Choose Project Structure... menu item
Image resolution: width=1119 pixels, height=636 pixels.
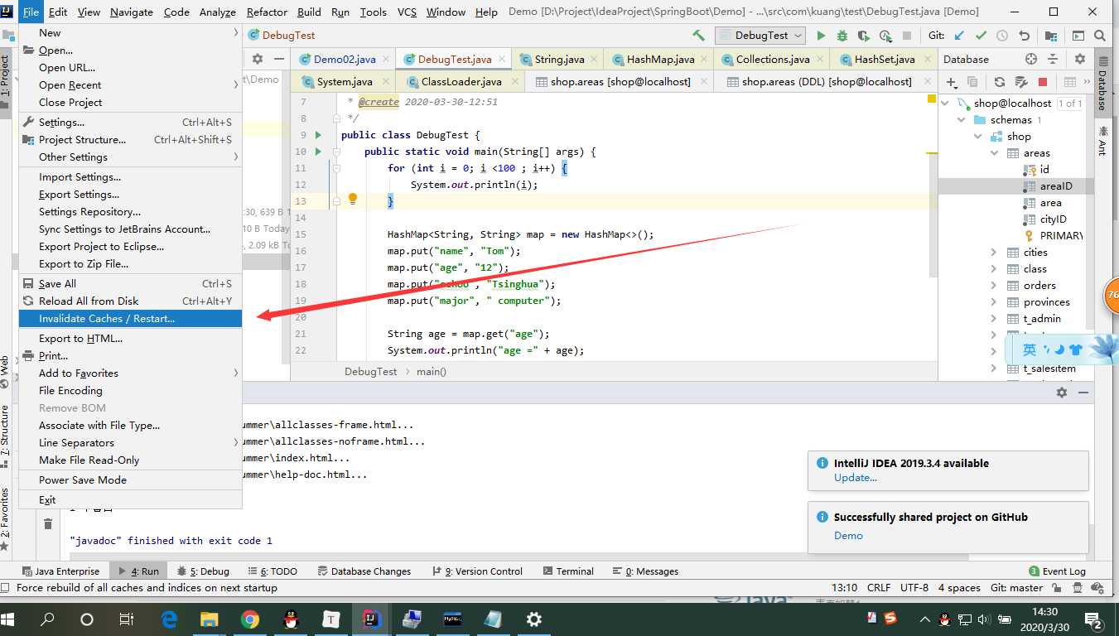tap(130, 139)
